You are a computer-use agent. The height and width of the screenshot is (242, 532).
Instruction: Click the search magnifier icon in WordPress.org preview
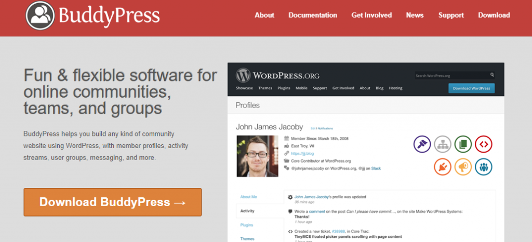(492, 75)
